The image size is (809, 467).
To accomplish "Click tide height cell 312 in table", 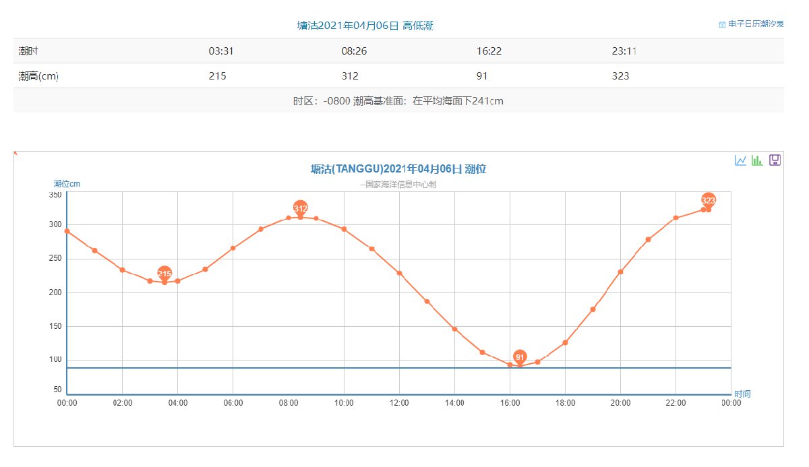I will coord(350,76).
